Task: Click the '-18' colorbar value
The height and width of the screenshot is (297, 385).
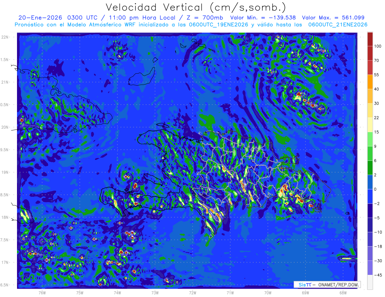Action: tap(377, 247)
